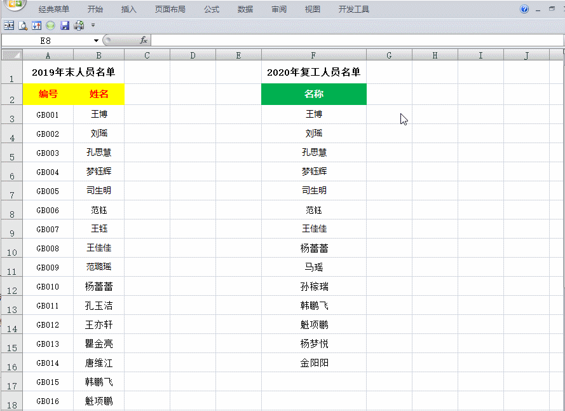The width and height of the screenshot is (565, 411).
Task: Switch to the 开始 tab
Action: pos(95,10)
